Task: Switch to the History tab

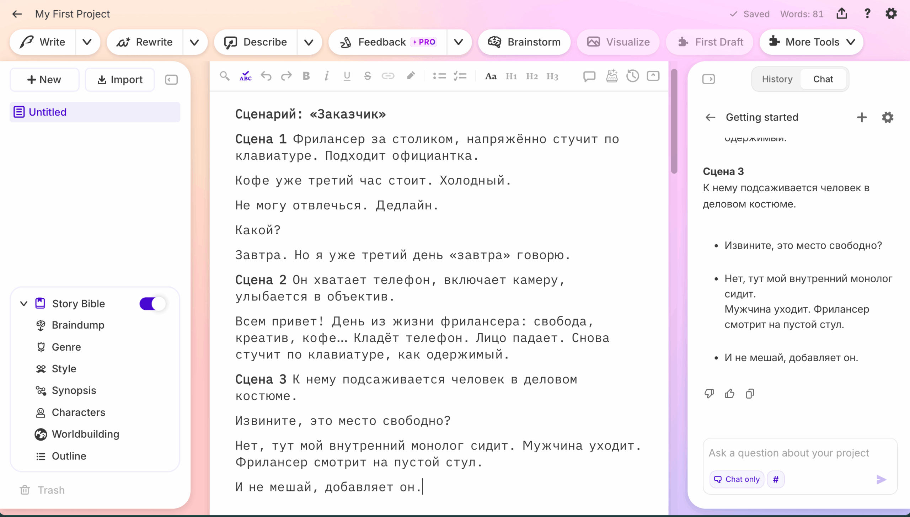Action: pyautogui.click(x=777, y=79)
